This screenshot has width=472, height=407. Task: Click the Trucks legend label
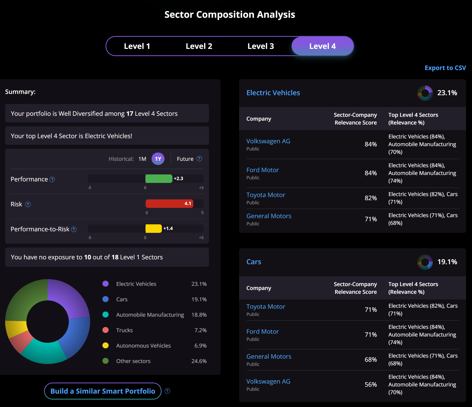124,330
